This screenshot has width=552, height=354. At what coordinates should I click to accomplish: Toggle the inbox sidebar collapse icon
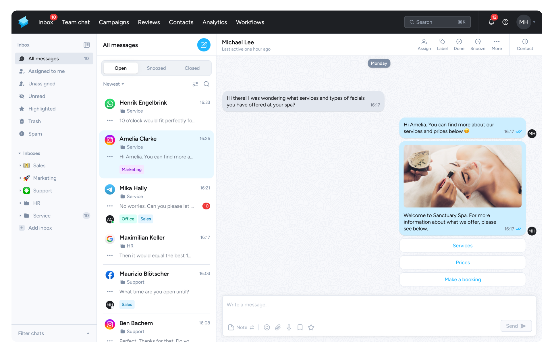click(x=86, y=45)
